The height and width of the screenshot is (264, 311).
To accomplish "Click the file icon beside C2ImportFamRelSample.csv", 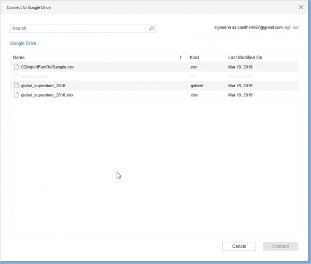I will click(x=16, y=67).
